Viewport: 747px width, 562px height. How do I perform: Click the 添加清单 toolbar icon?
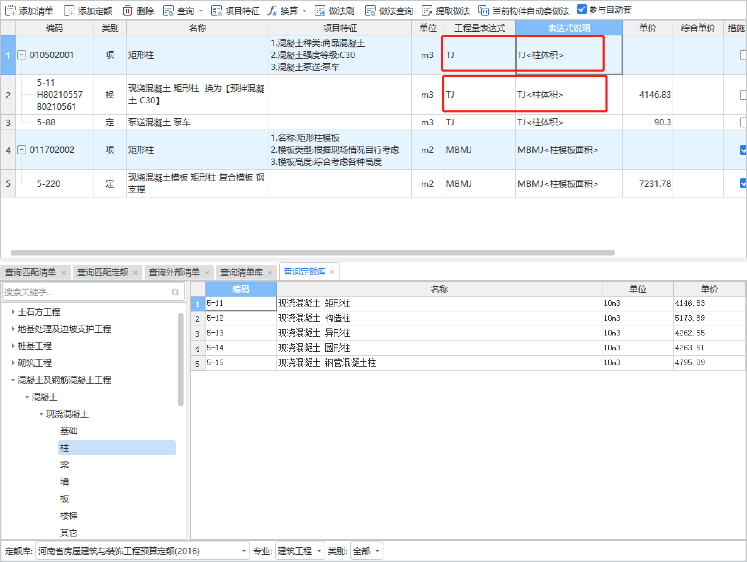[x=11, y=11]
